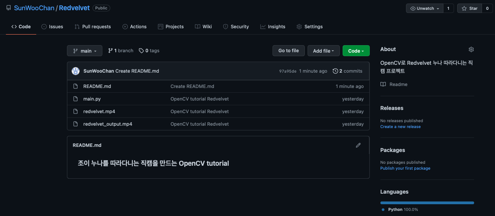Open the README.md file
Screen dimensions: 495x216
tap(97, 86)
